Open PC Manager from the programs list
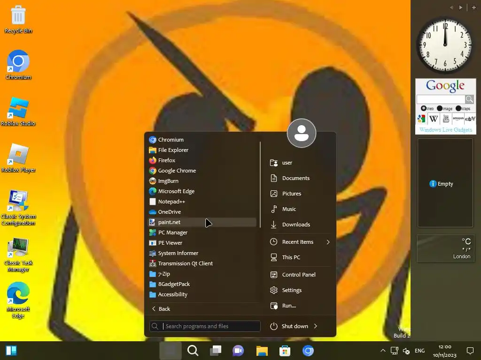 [202, 232]
